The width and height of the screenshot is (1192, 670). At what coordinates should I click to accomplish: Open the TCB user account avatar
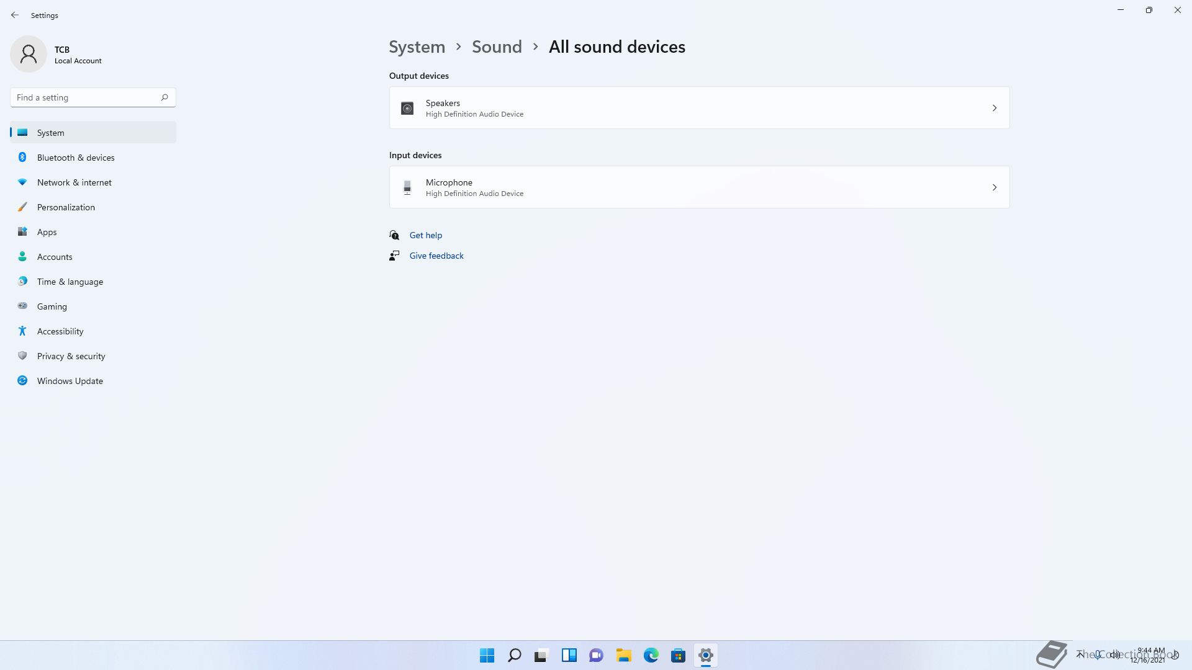(x=29, y=54)
